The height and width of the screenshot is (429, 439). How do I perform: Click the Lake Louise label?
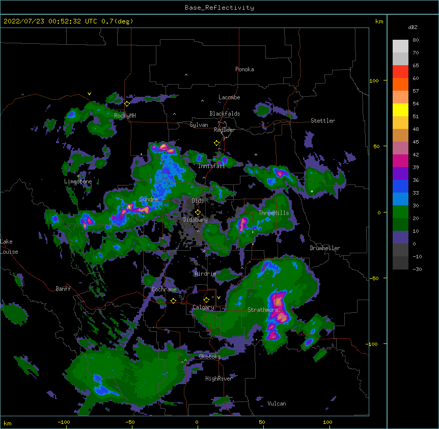[x=9, y=247]
